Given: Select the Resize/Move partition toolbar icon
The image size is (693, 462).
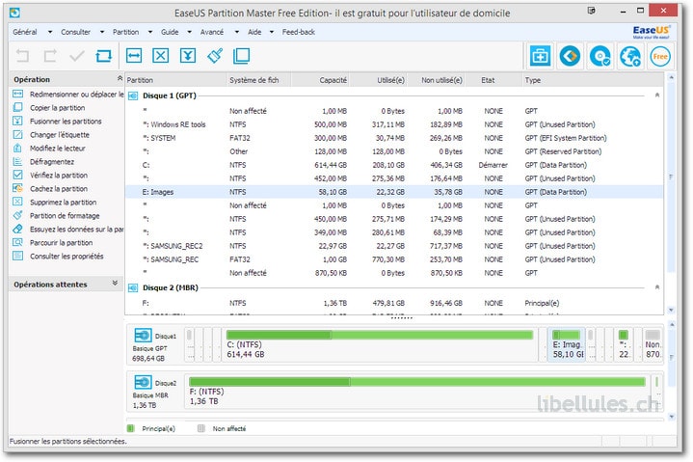Looking at the screenshot, I should point(134,56).
